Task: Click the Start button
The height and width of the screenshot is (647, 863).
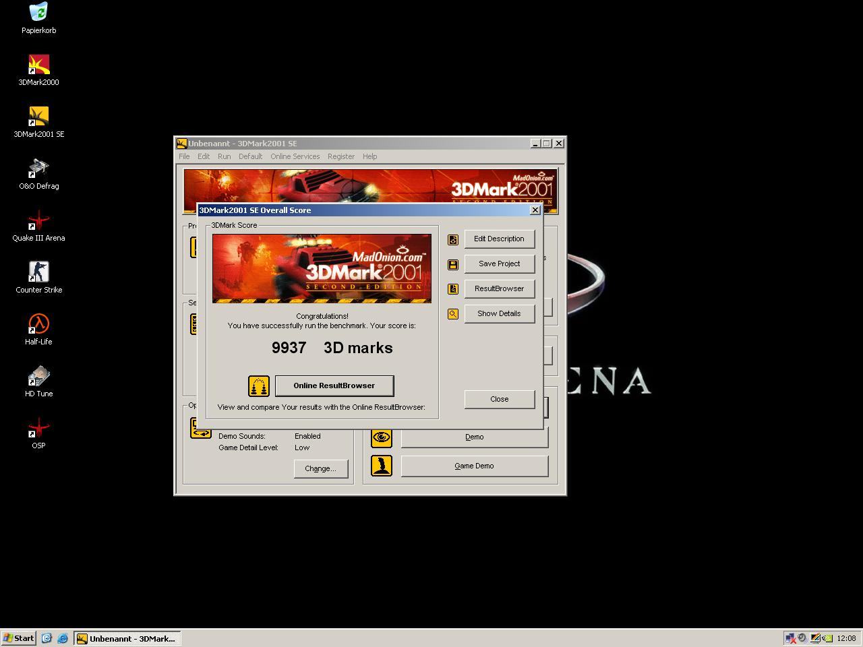Action: (x=18, y=638)
